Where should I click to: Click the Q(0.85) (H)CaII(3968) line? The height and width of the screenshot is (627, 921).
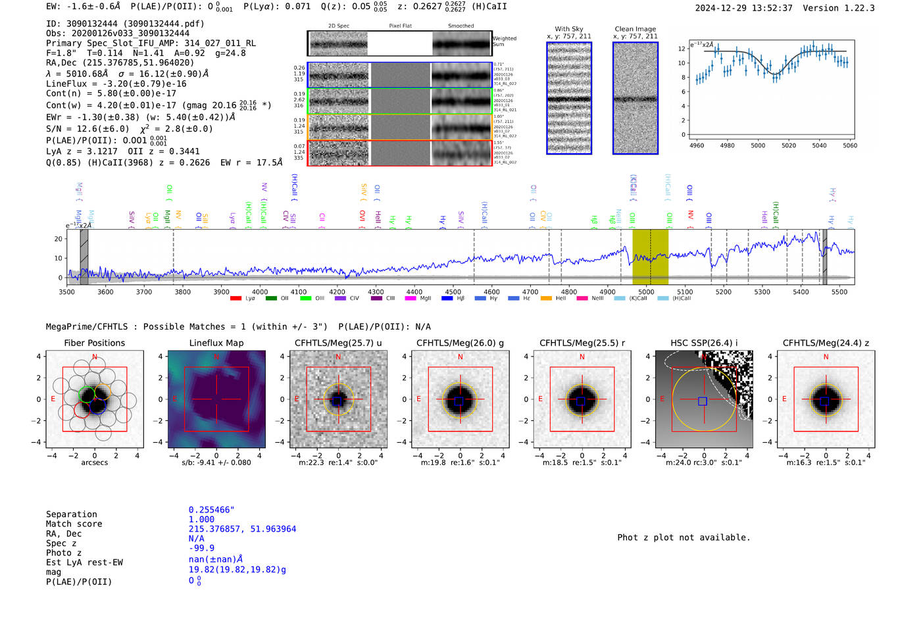tap(164, 162)
